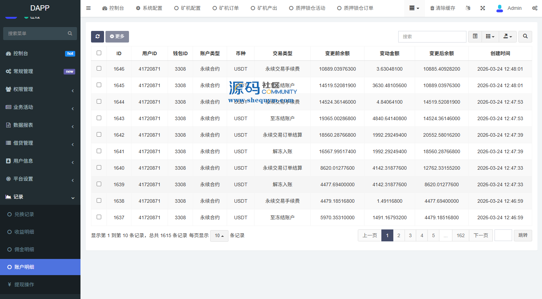Click the language translate icon
The height and width of the screenshot is (299, 542).
[468, 8]
